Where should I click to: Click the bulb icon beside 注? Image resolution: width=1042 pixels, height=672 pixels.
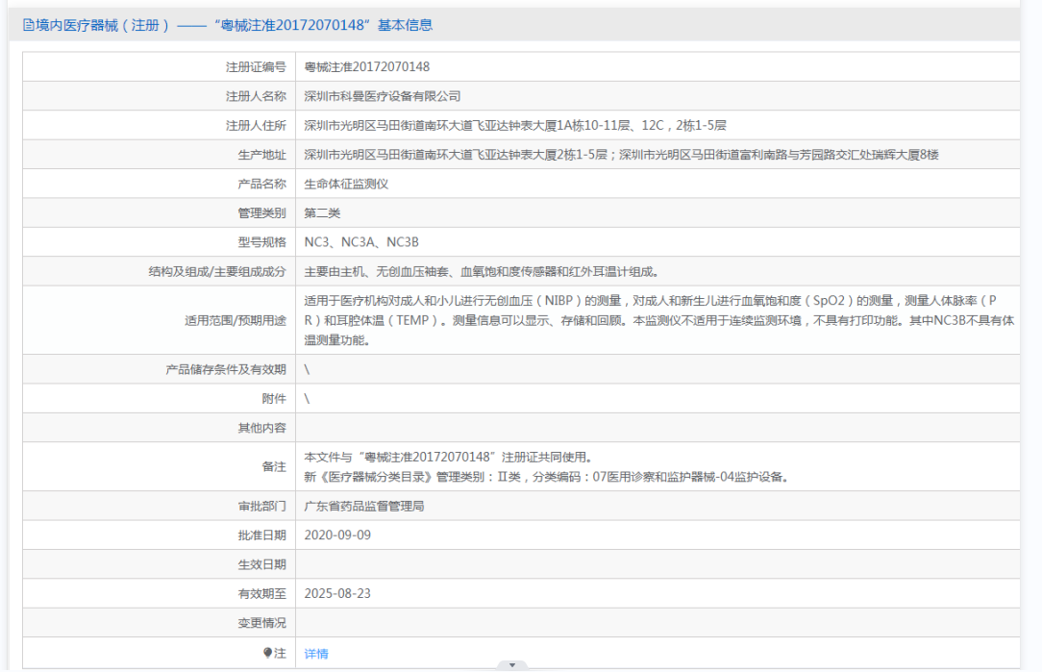(268, 653)
